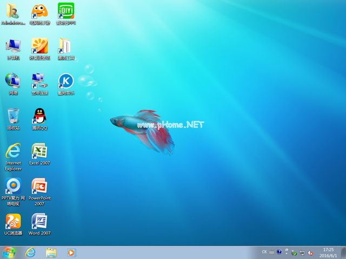Select the PPTV network TV shortcut
Screen dimensions: 346x259
coord(13,186)
